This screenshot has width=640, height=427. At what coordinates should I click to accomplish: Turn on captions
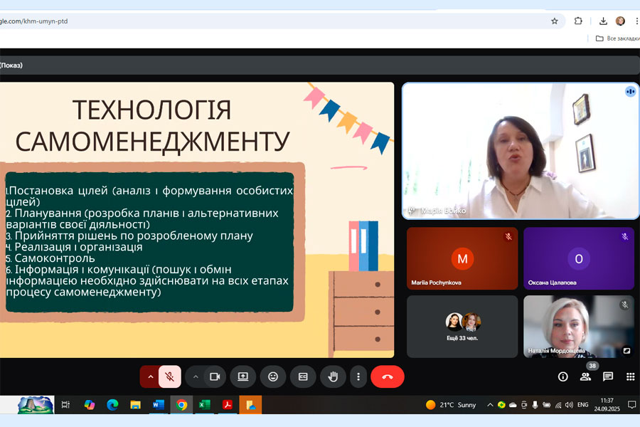click(303, 376)
